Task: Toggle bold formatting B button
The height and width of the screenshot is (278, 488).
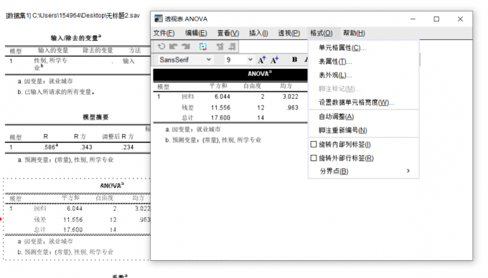Action: coord(294,59)
